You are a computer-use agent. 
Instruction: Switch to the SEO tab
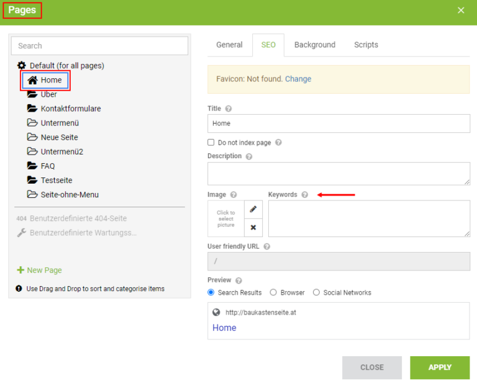268,45
